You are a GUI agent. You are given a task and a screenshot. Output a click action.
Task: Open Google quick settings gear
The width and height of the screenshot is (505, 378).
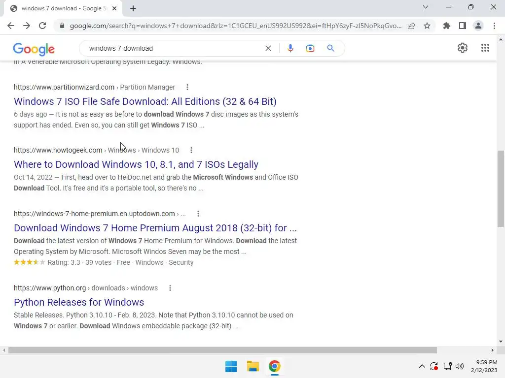463,48
